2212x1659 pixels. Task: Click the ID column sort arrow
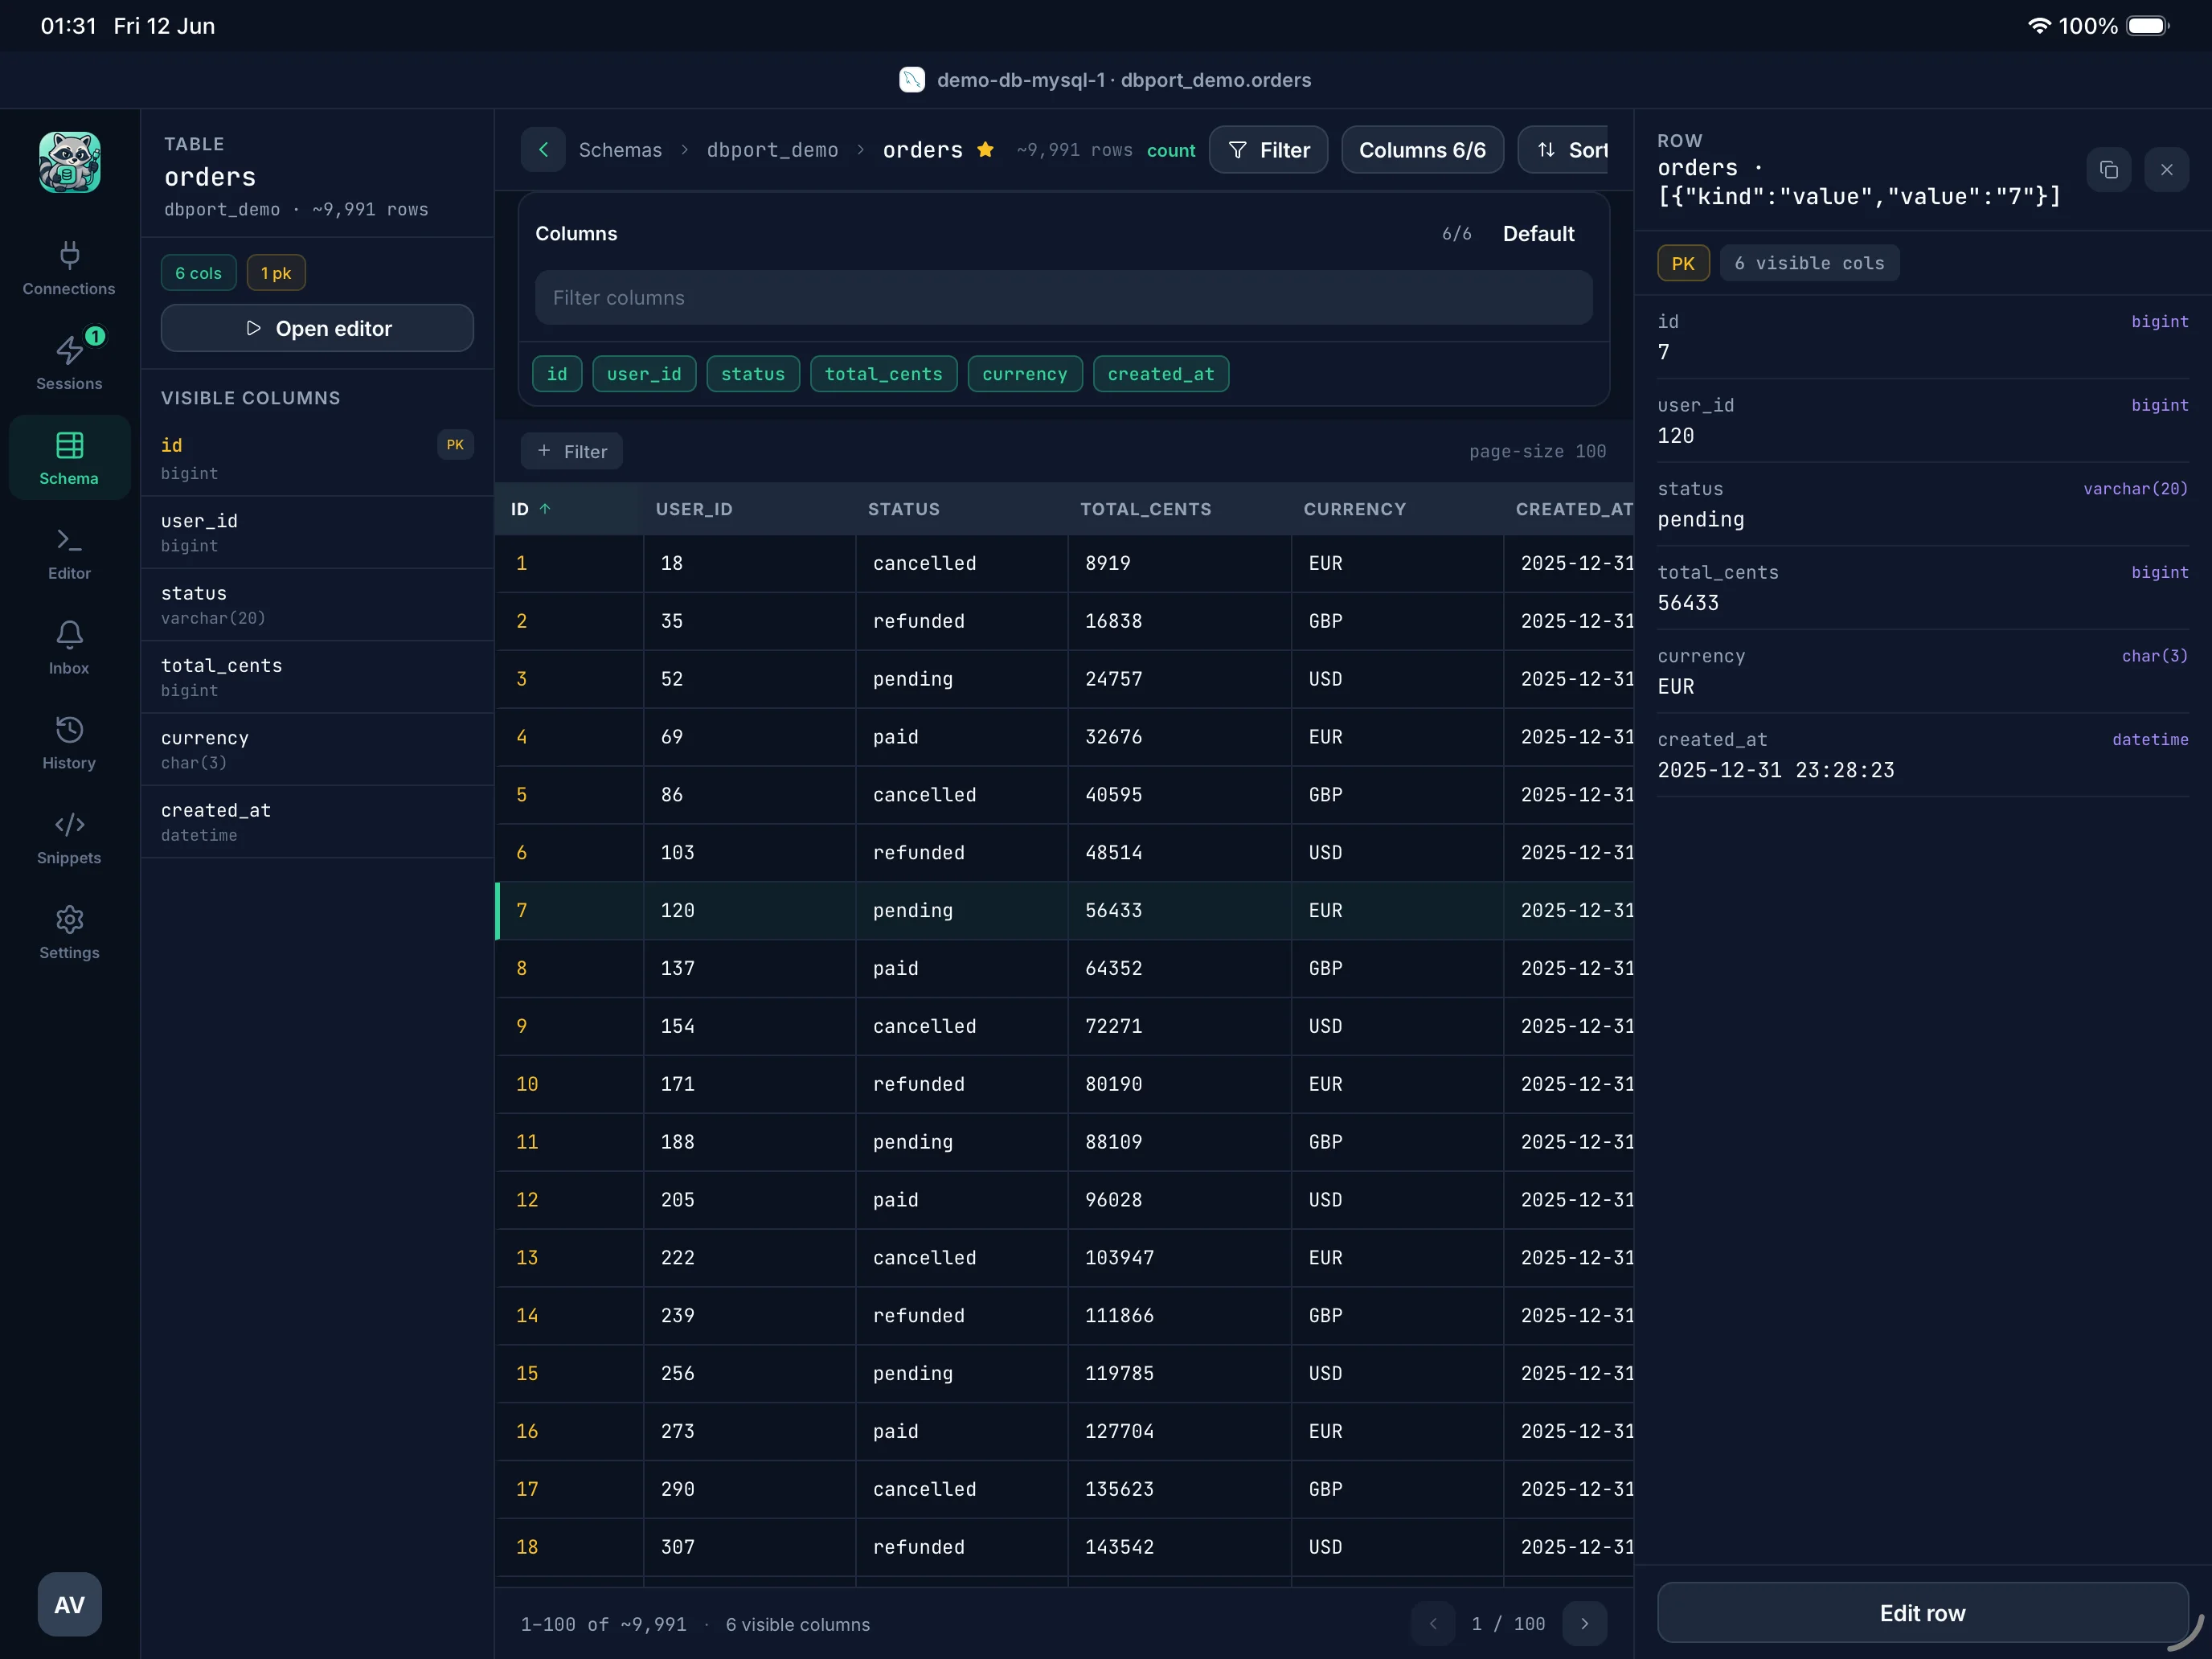(x=545, y=509)
